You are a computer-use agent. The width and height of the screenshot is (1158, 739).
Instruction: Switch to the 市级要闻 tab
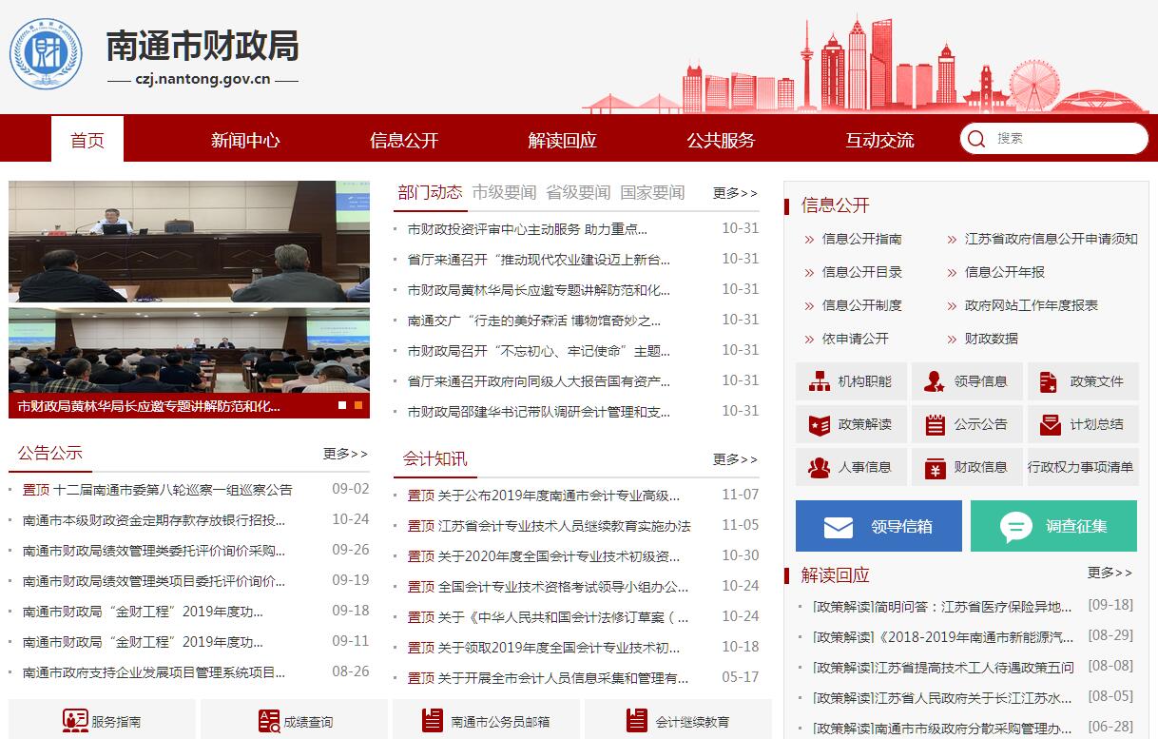pyautogui.click(x=504, y=192)
